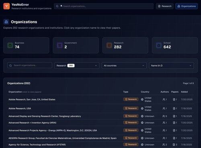Click Research badge in AEGORA row
The image size is (201, 148).
pos(131,138)
